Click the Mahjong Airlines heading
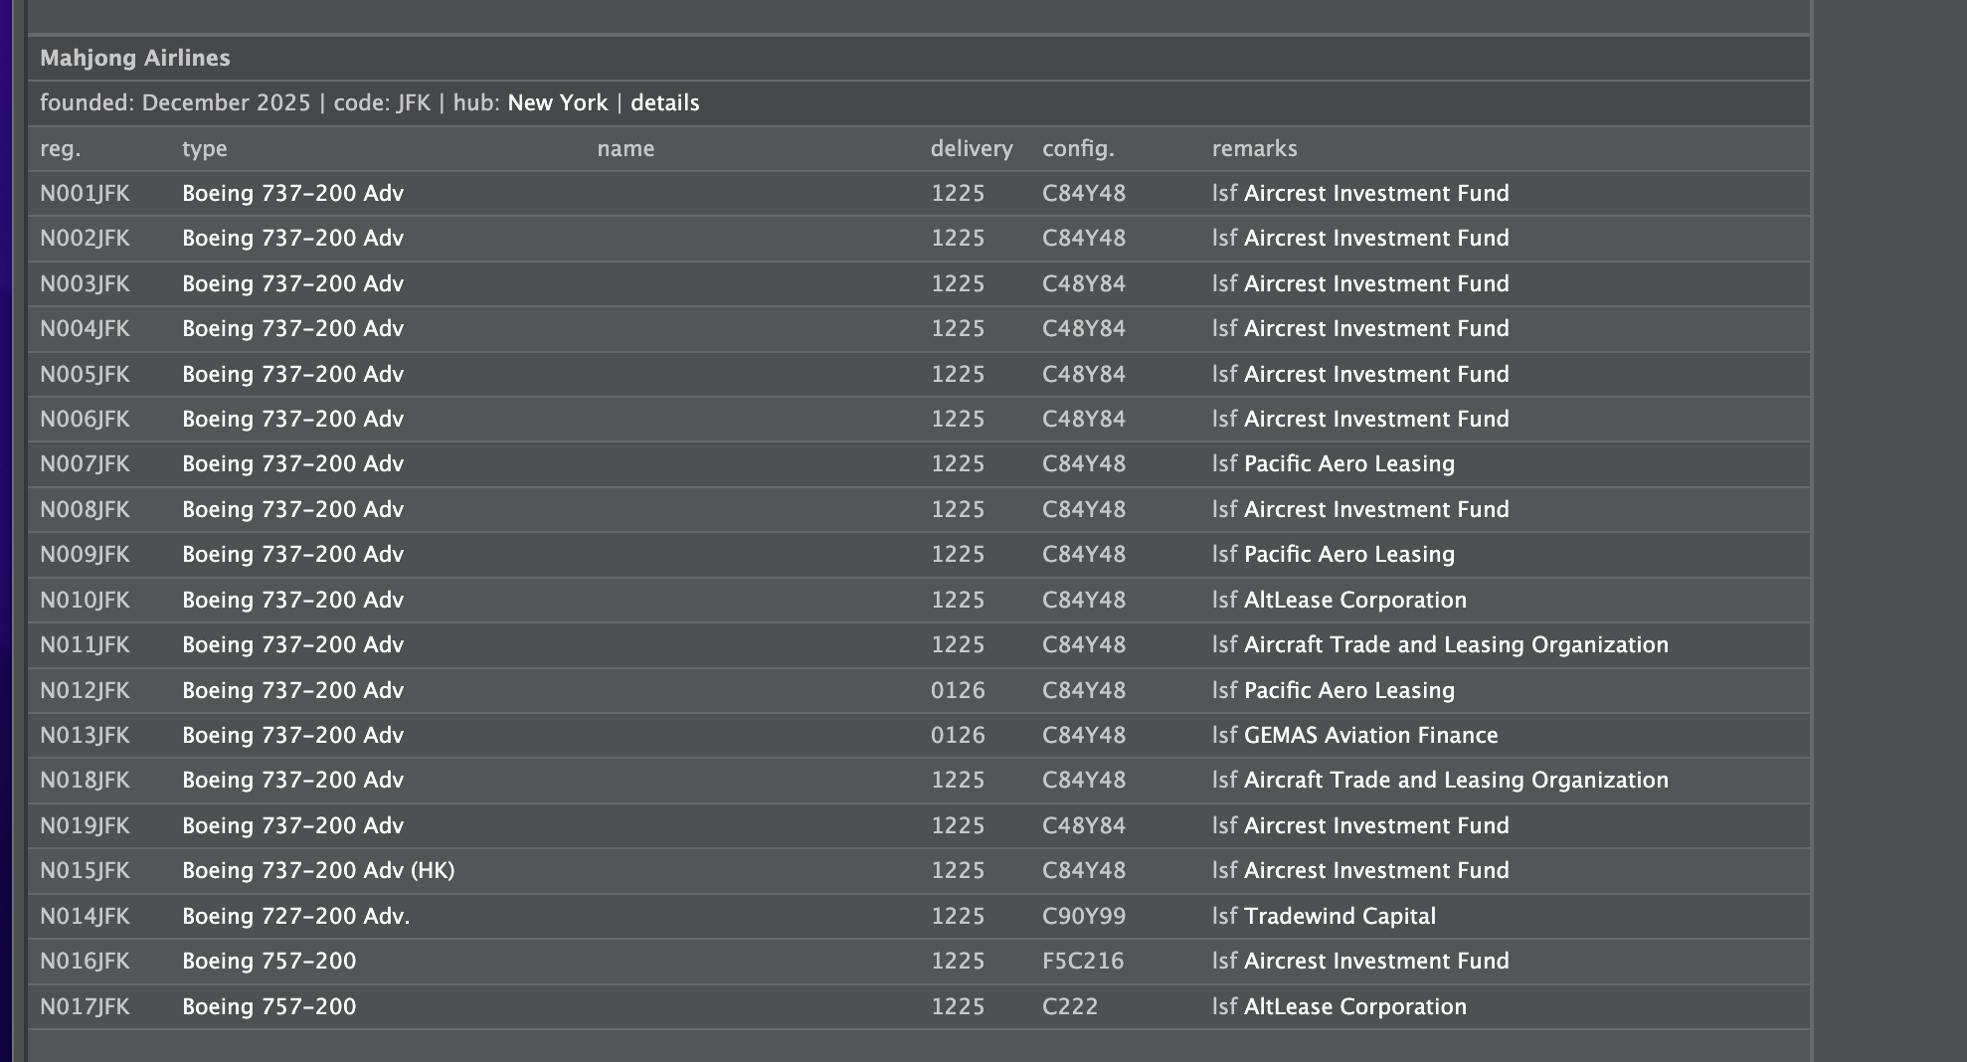The width and height of the screenshot is (1967, 1062). (x=135, y=59)
